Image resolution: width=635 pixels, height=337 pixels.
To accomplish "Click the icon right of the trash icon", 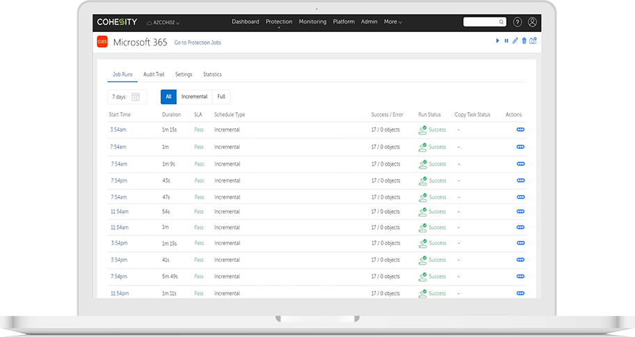I will click(533, 40).
